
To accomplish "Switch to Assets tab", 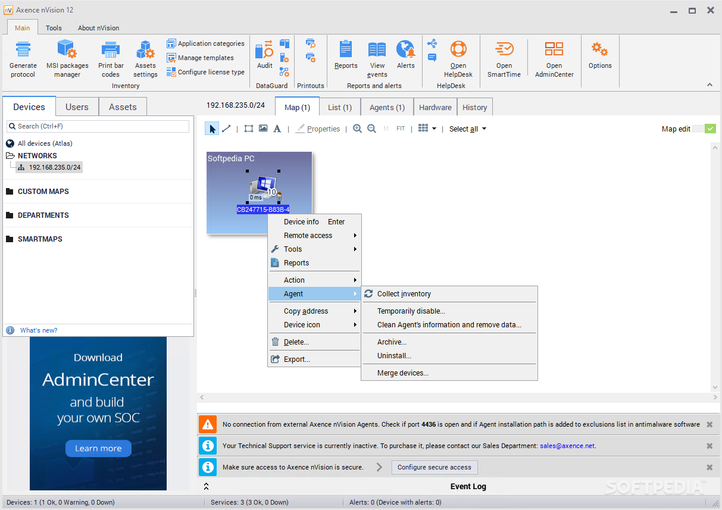I will click(x=123, y=107).
